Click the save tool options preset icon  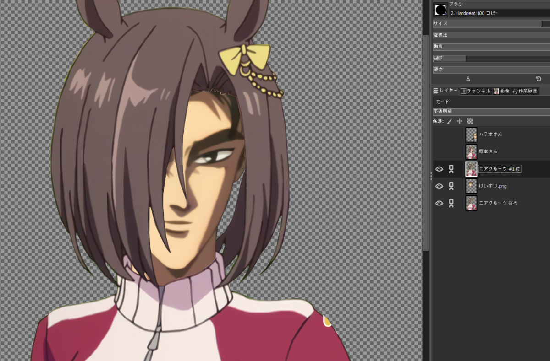click(x=468, y=79)
